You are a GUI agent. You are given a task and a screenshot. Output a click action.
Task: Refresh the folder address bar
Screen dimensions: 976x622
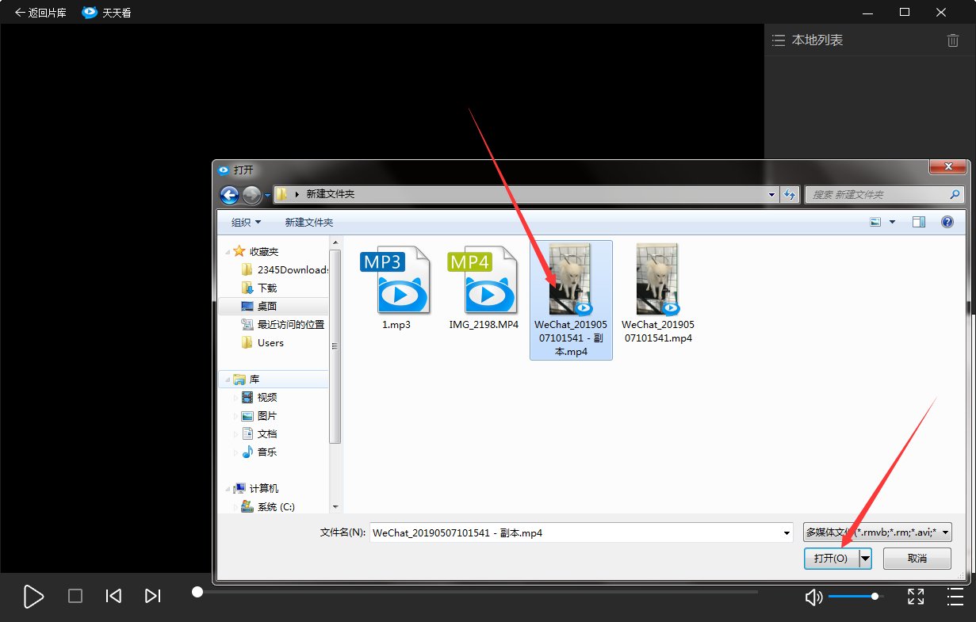(790, 195)
